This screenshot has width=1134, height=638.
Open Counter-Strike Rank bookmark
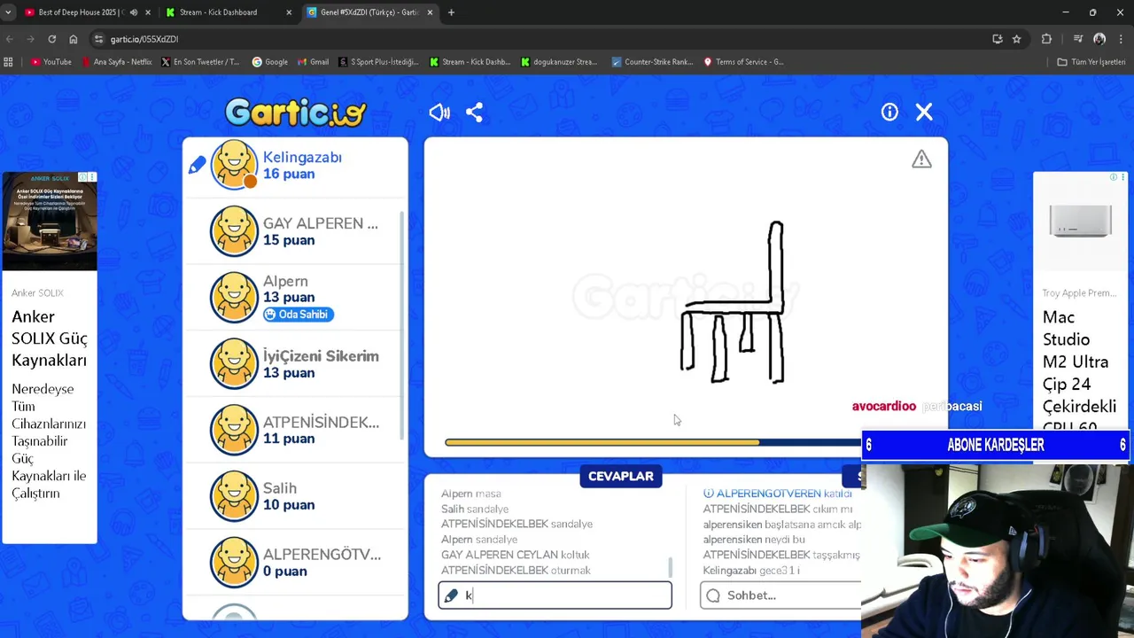coord(652,62)
